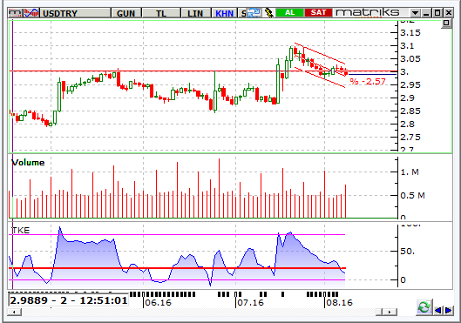This screenshot has height=323, width=461.
Task: Click the 1. M volume axis label
Action: coord(410,172)
